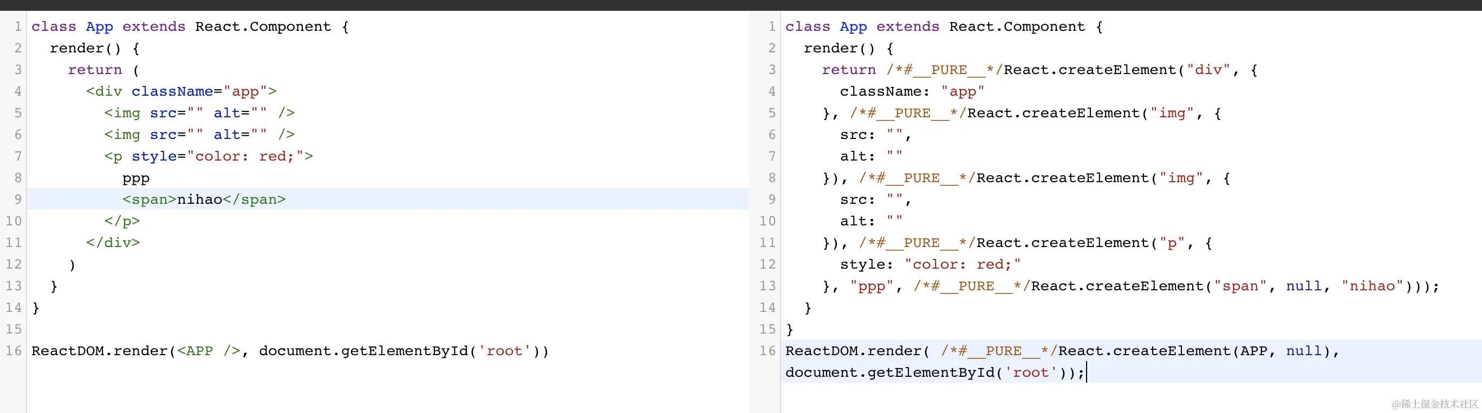This screenshot has width=1482, height=413.
Task: Click createElement("img" on compiled output line 8
Action: [1117, 178]
